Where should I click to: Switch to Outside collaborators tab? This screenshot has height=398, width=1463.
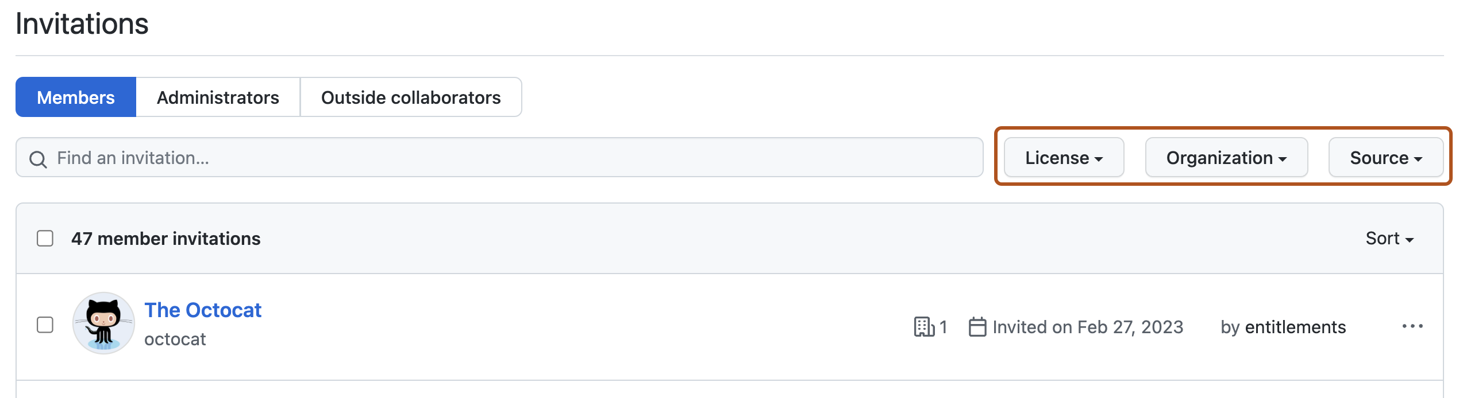pos(411,97)
